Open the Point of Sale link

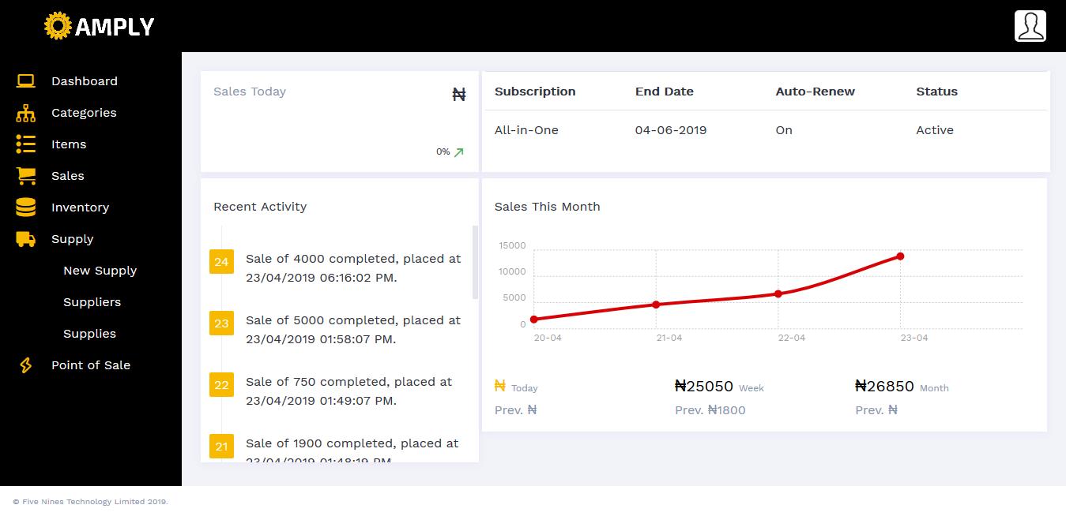point(91,365)
